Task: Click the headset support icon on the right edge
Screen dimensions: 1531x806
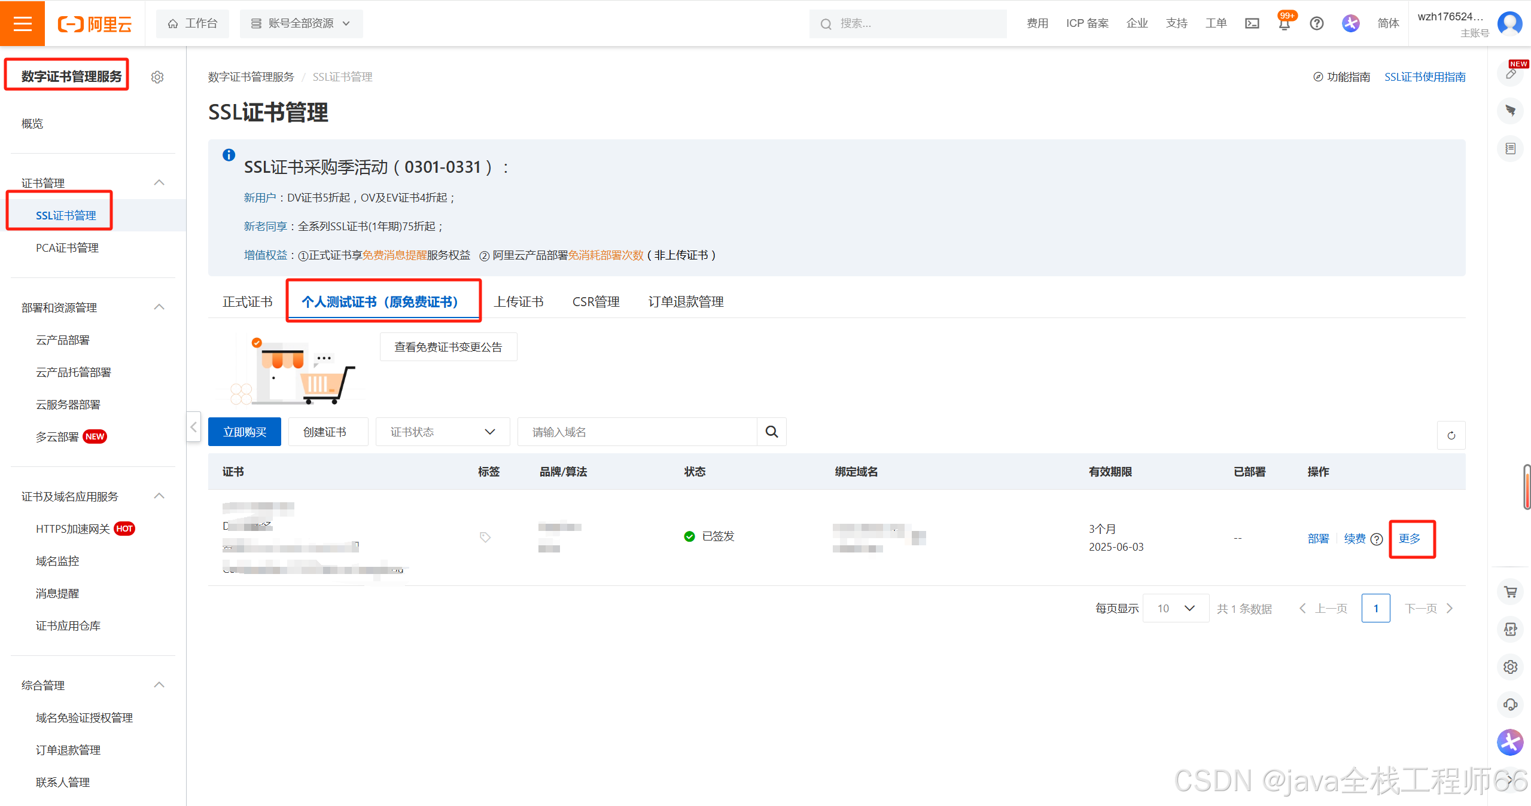Action: (1510, 704)
